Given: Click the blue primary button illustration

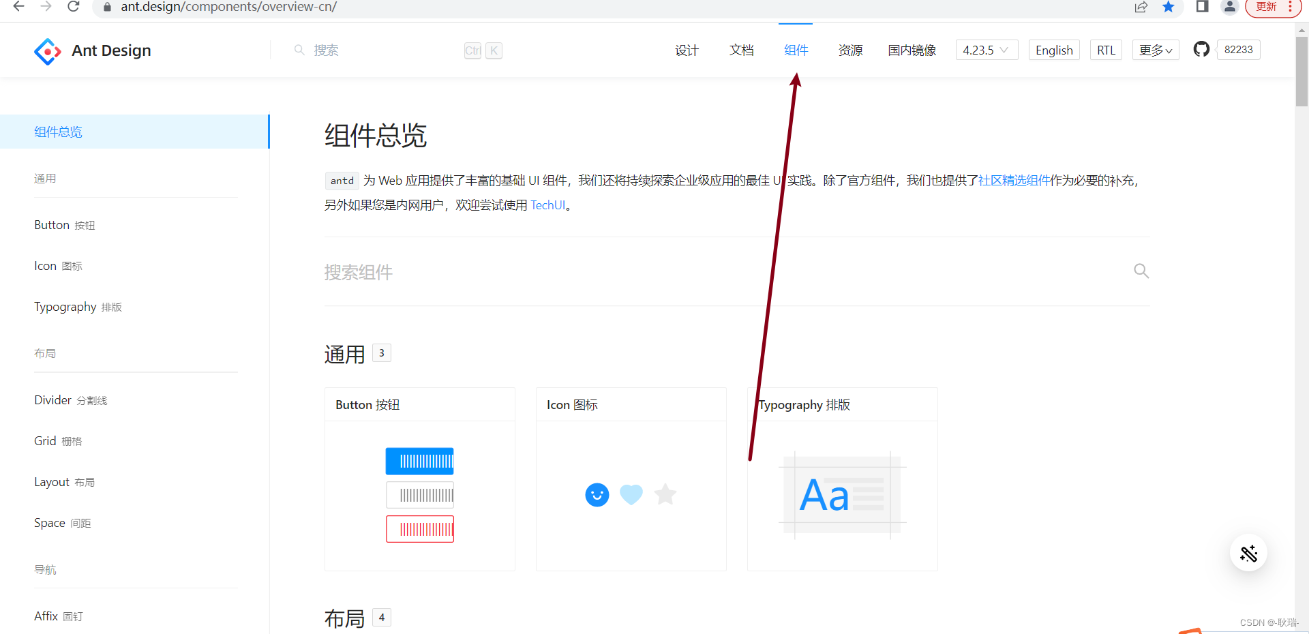Looking at the screenshot, I should pos(420,462).
